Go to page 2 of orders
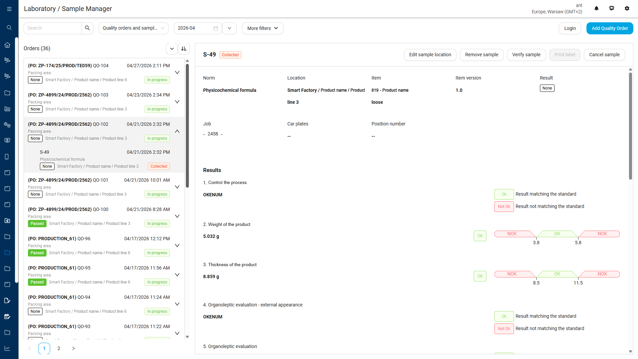This screenshot has width=638, height=359. coord(59,348)
